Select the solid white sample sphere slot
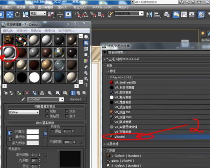Image resolution: width=210 pixels, height=168 pixels. pyautogui.click(x=34, y=77)
